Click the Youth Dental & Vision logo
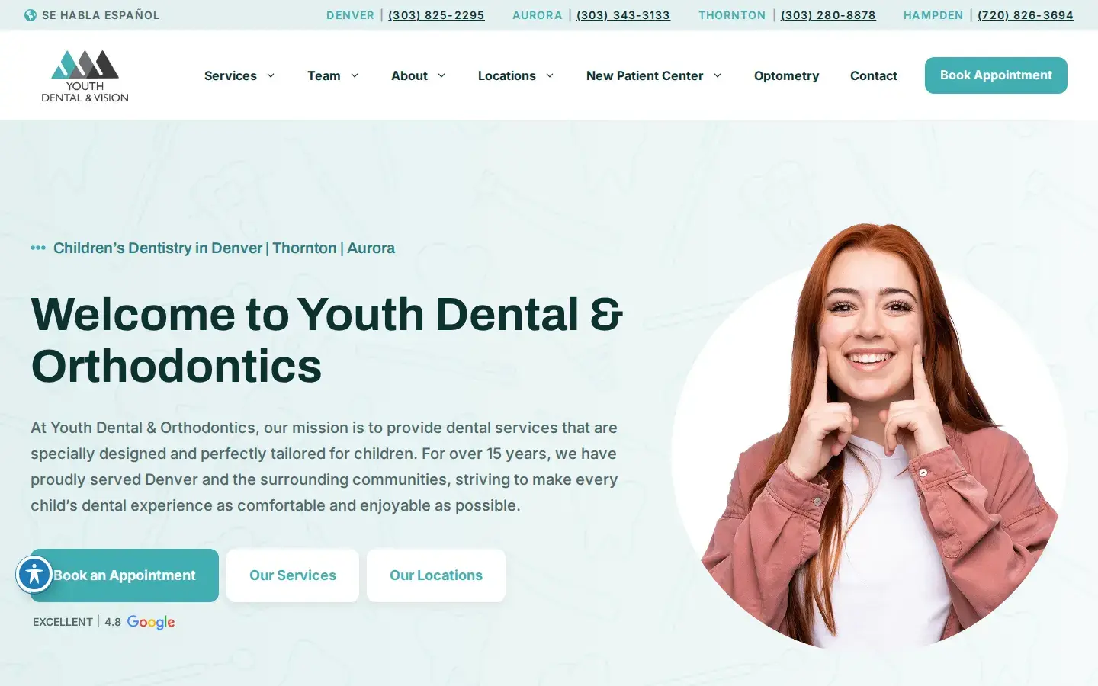 [85, 75]
